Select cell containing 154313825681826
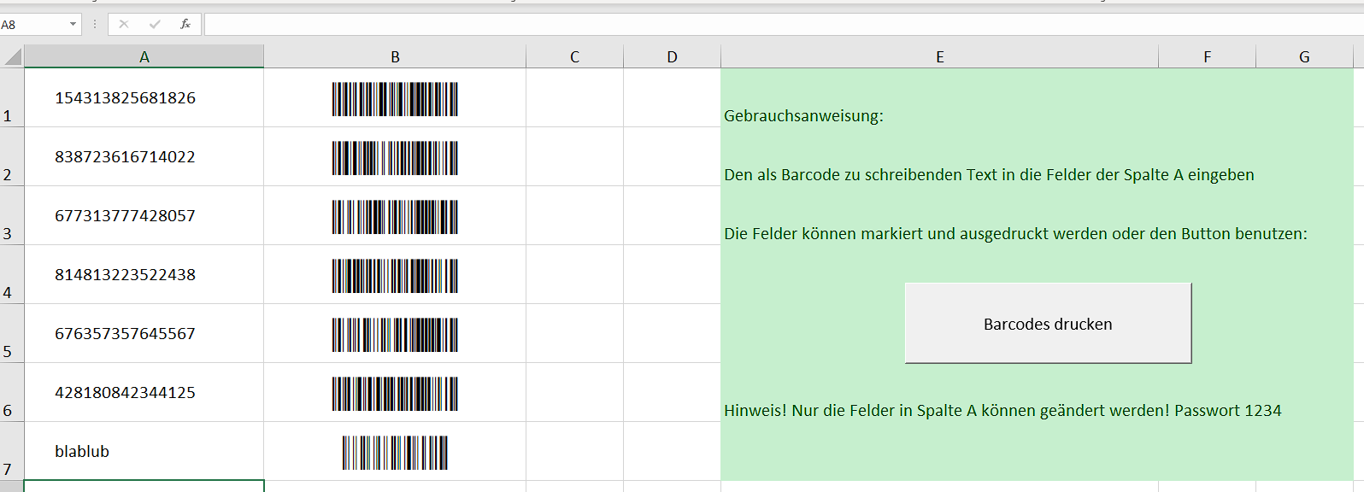Viewport: 1364px width, 492px height. tap(144, 98)
